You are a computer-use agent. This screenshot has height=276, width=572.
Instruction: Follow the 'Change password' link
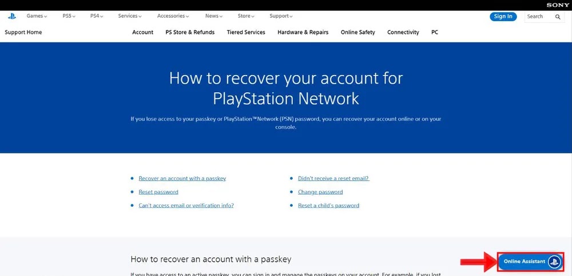coord(320,192)
